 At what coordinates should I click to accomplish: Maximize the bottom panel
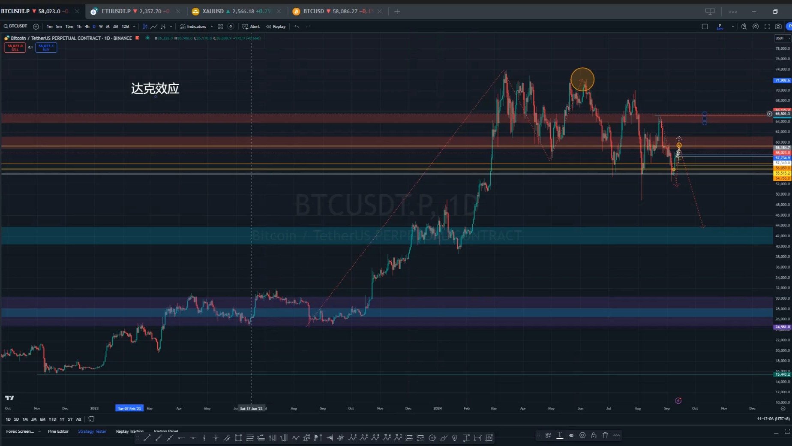tap(787, 431)
